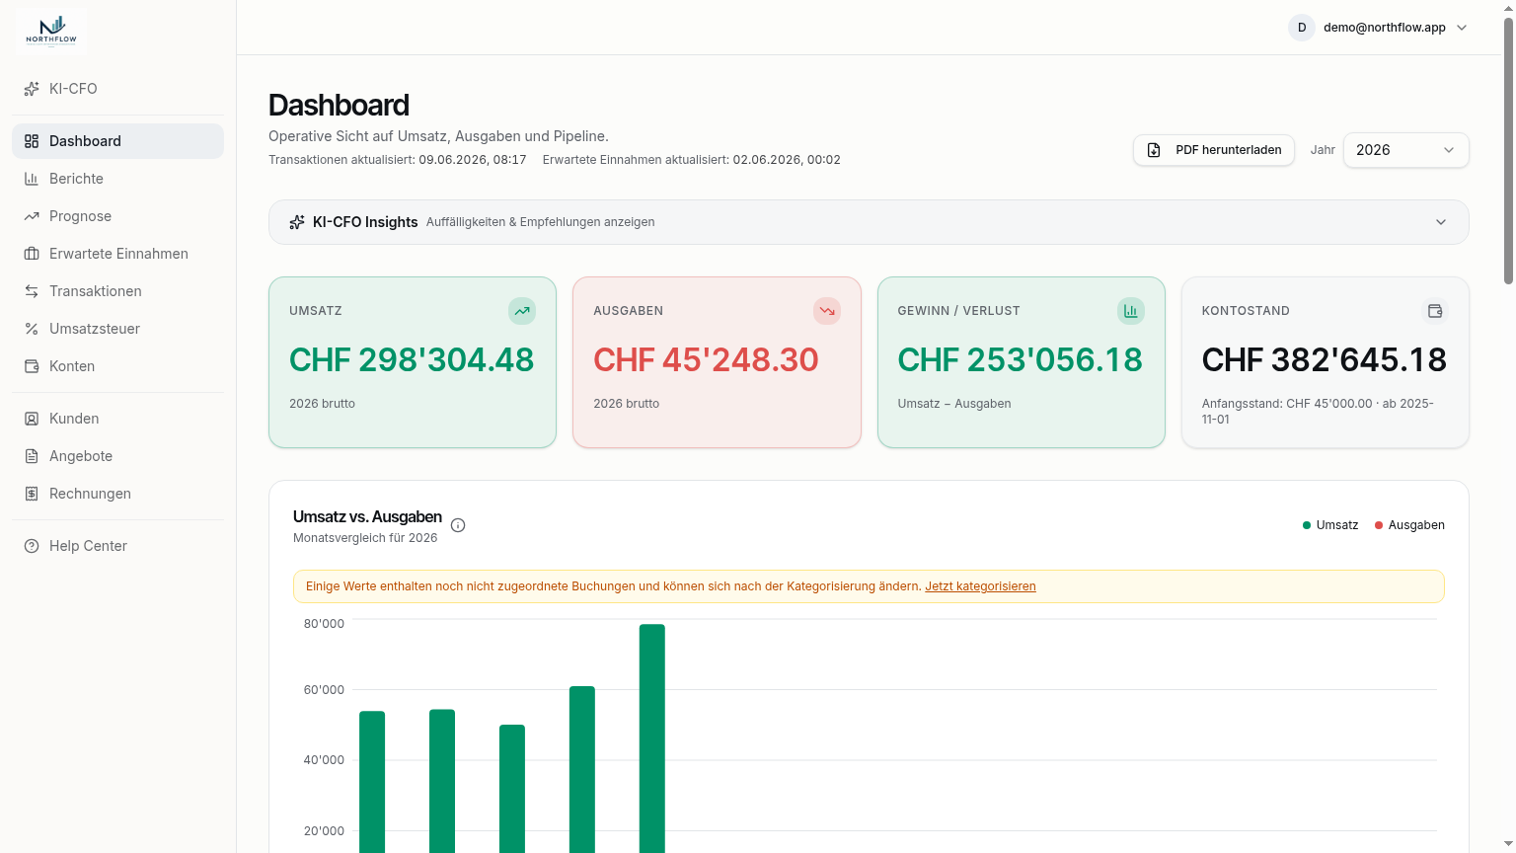Click the Umsatz amount CHF 298'304.48
Image resolution: width=1516 pixels, height=853 pixels.
coord(412,359)
